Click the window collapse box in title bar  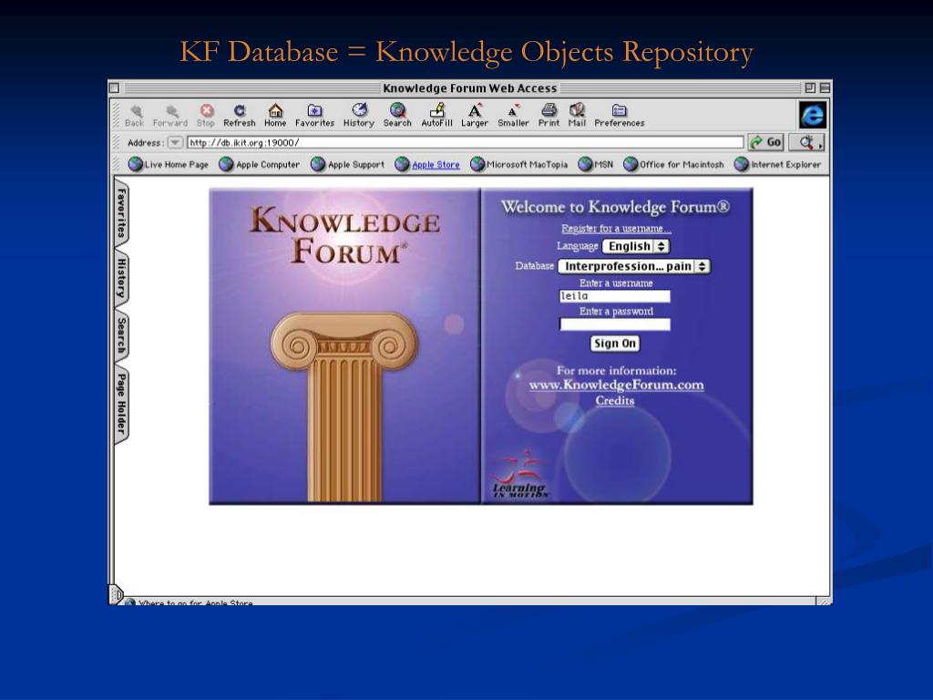[825, 88]
